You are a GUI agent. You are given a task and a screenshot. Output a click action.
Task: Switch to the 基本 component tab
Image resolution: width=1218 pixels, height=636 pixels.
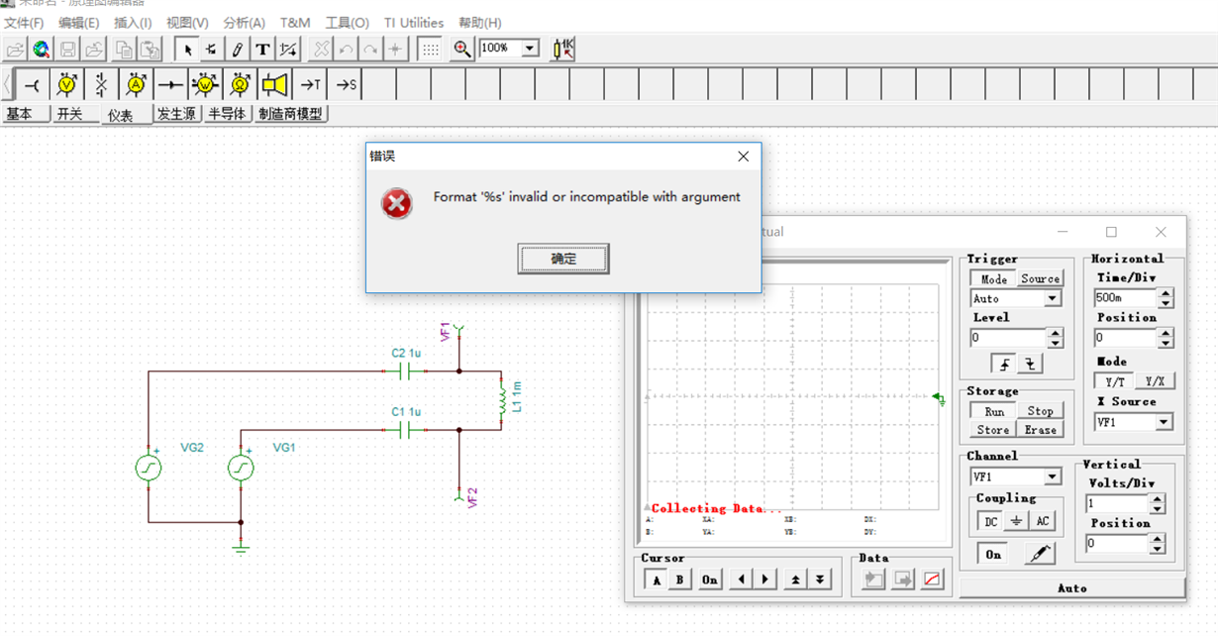(26, 114)
